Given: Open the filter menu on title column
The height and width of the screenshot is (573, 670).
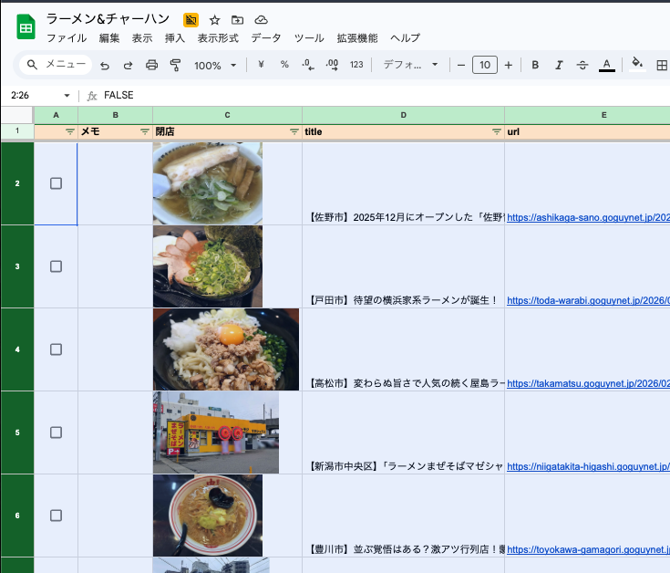Looking at the screenshot, I should (x=496, y=131).
